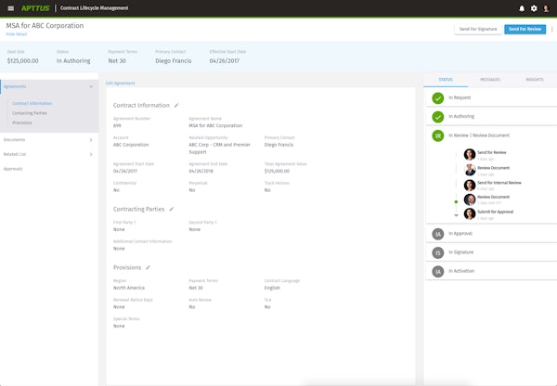Select Provisions in sidebar
557x386 pixels.
[x=22, y=122]
